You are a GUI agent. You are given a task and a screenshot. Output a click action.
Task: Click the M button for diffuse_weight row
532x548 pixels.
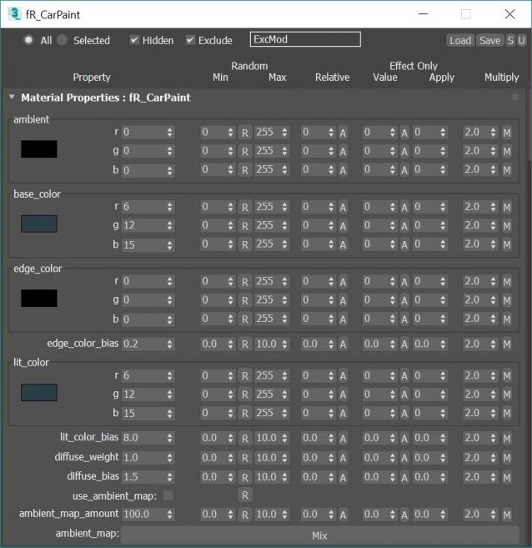506,458
